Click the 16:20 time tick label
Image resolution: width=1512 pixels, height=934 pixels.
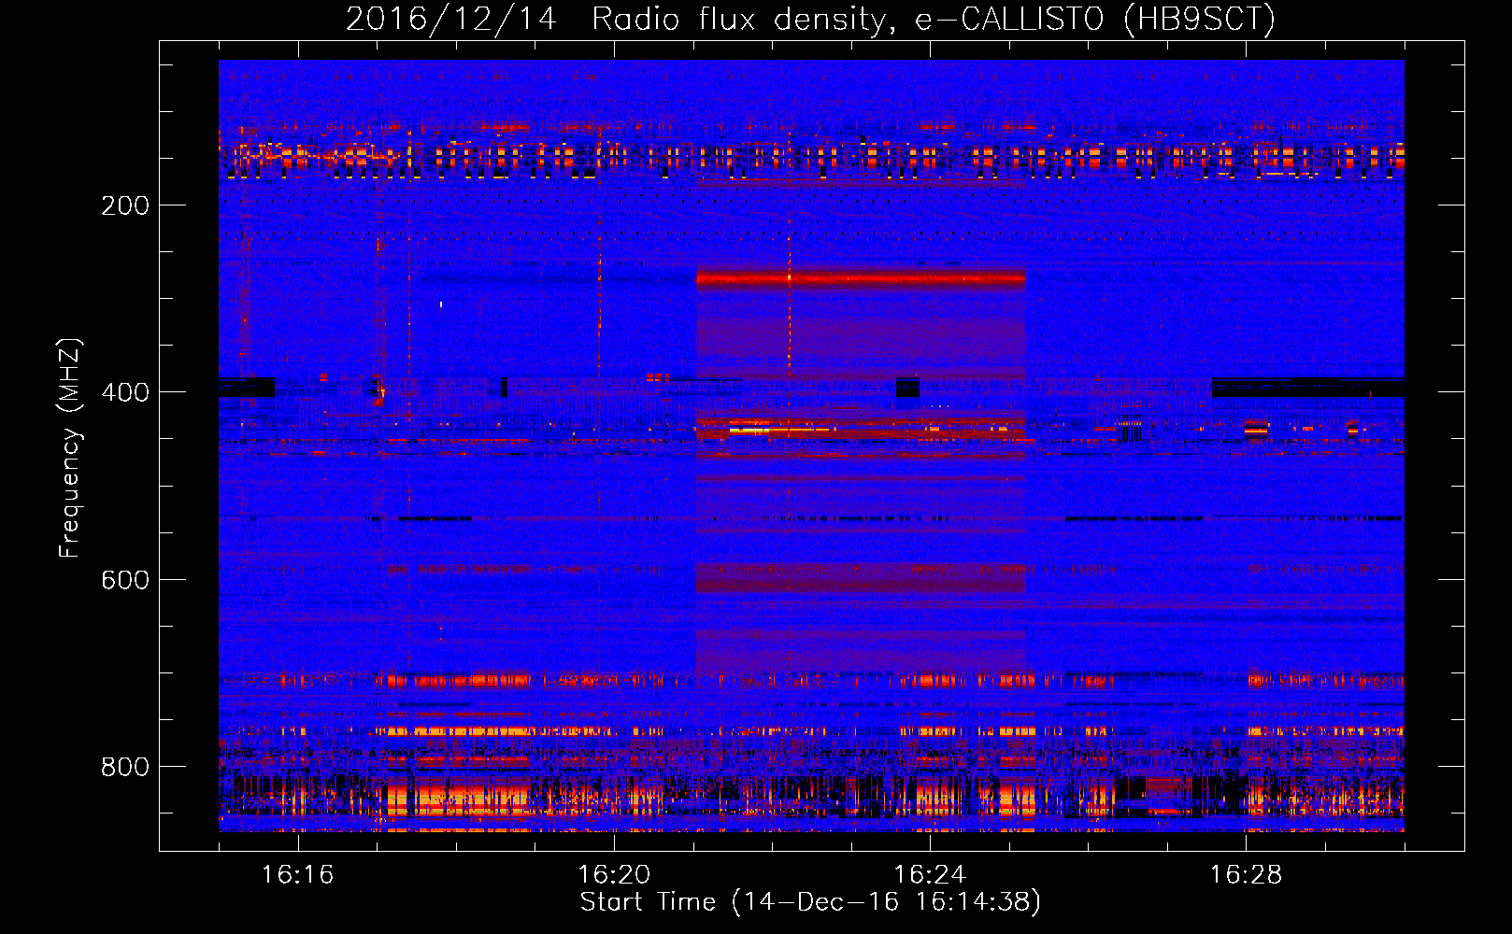pyautogui.click(x=614, y=875)
